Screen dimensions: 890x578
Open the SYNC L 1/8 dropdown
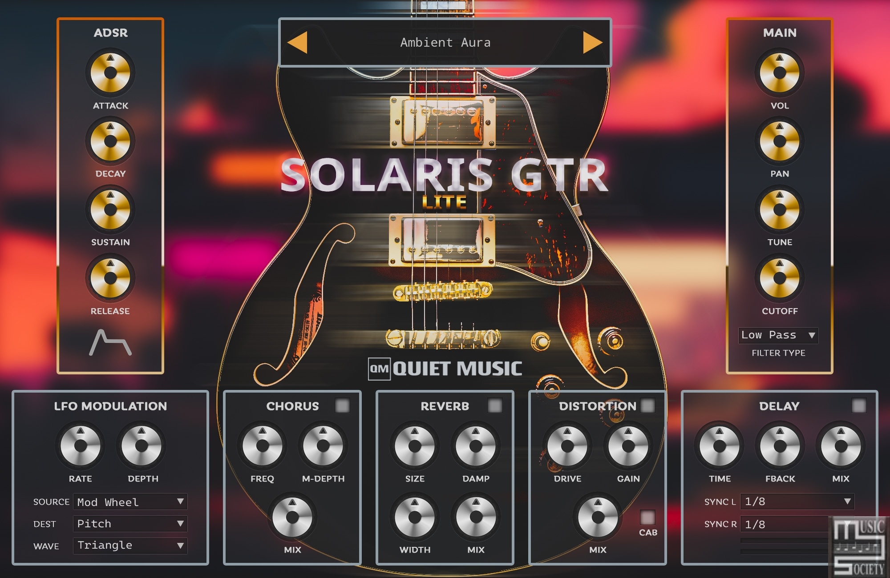click(797, 502)
